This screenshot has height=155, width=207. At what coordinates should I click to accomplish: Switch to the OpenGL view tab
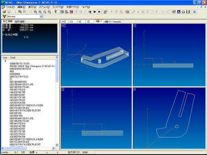point(117,21)
